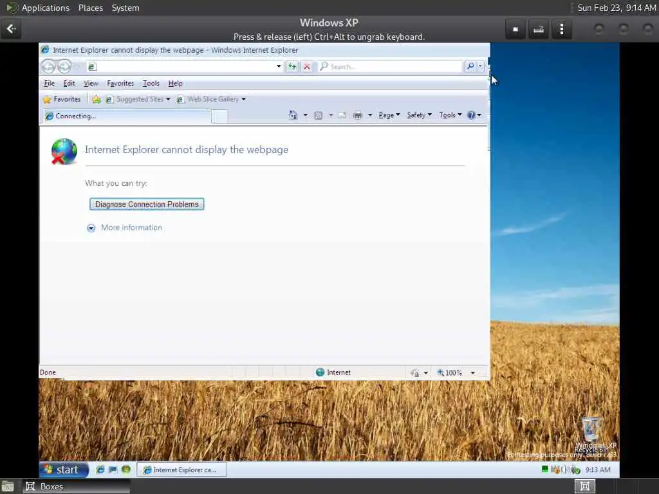Click the page icon in address bar

point(93,66)
